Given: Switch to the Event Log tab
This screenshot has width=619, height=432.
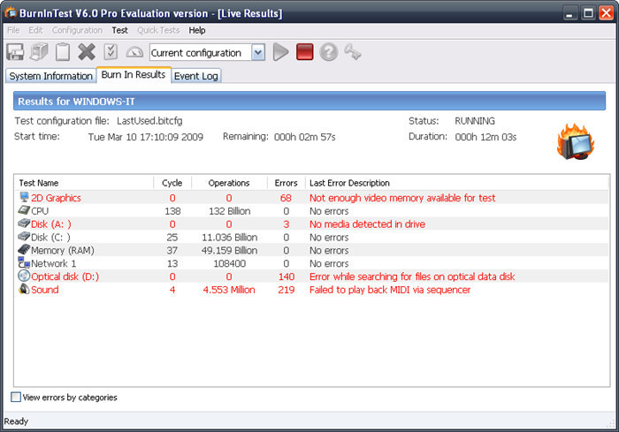Looking at the screenshot, I should pos(195,76).
